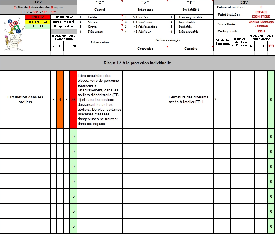Click the "Curative" sub-header cell
275x234 pixels.
pos(191,48)
